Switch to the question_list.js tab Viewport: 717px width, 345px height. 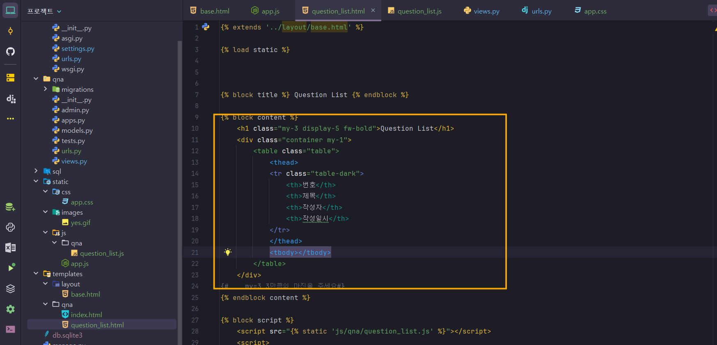[415, 11]
